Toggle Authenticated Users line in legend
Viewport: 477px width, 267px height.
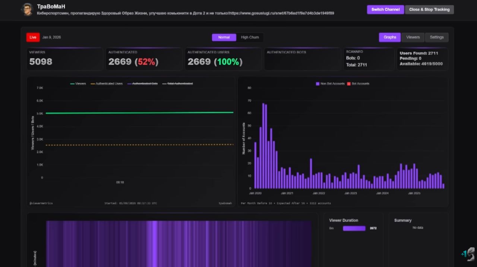pyautogui.click(x=107, y=84)
